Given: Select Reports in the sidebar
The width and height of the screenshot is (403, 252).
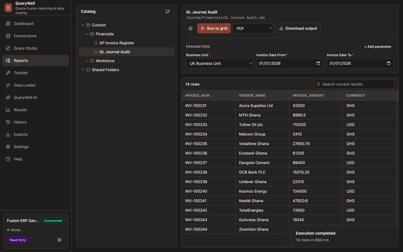Looking at the screenshot, I should click(36, 60).
